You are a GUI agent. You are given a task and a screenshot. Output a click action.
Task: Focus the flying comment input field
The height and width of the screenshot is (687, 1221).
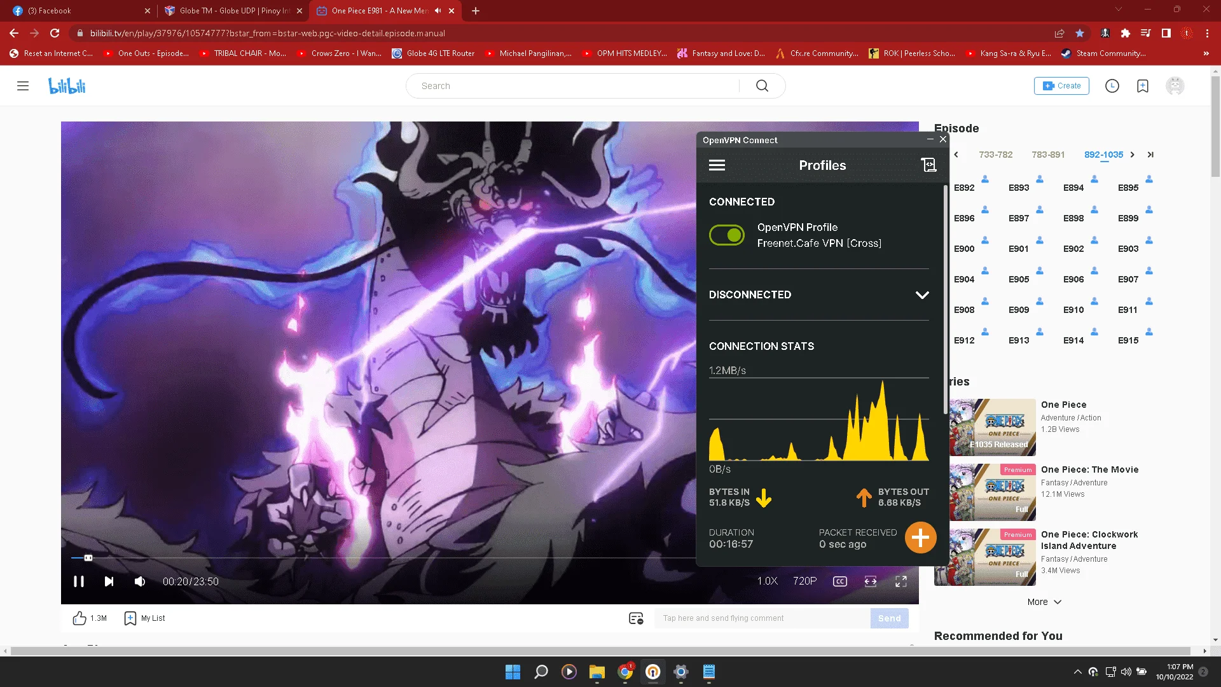pos(762,618)
